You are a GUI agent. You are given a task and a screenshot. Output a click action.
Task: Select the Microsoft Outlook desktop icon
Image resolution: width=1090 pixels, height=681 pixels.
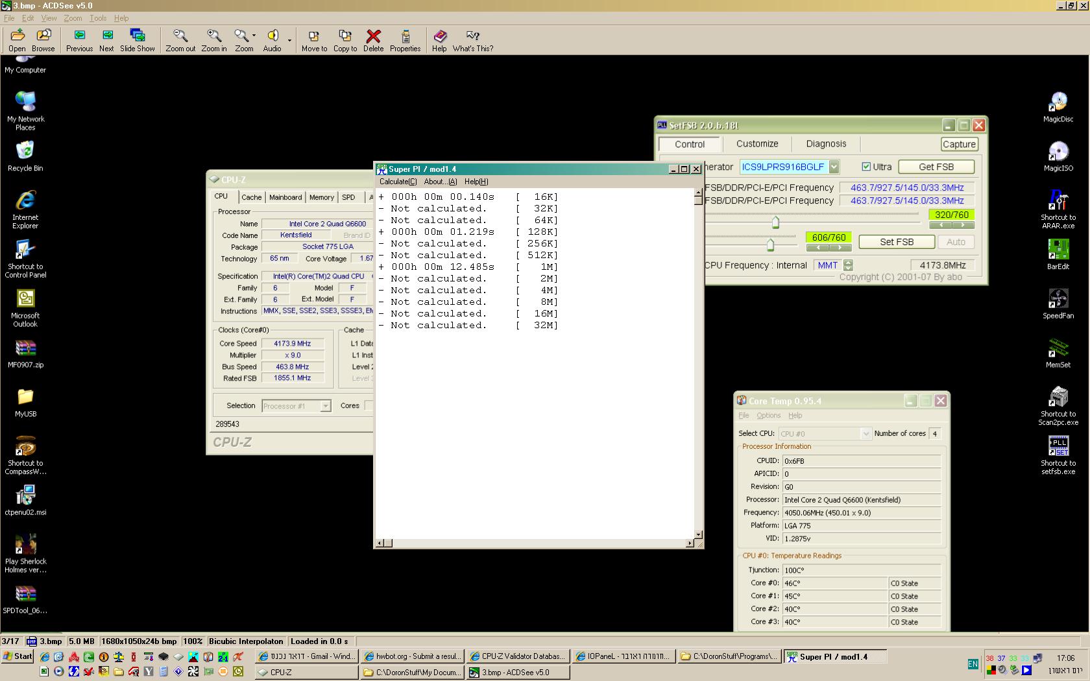pyautogui.click(x=25, y=308)
